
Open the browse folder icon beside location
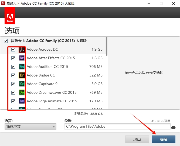coord(173,127)
